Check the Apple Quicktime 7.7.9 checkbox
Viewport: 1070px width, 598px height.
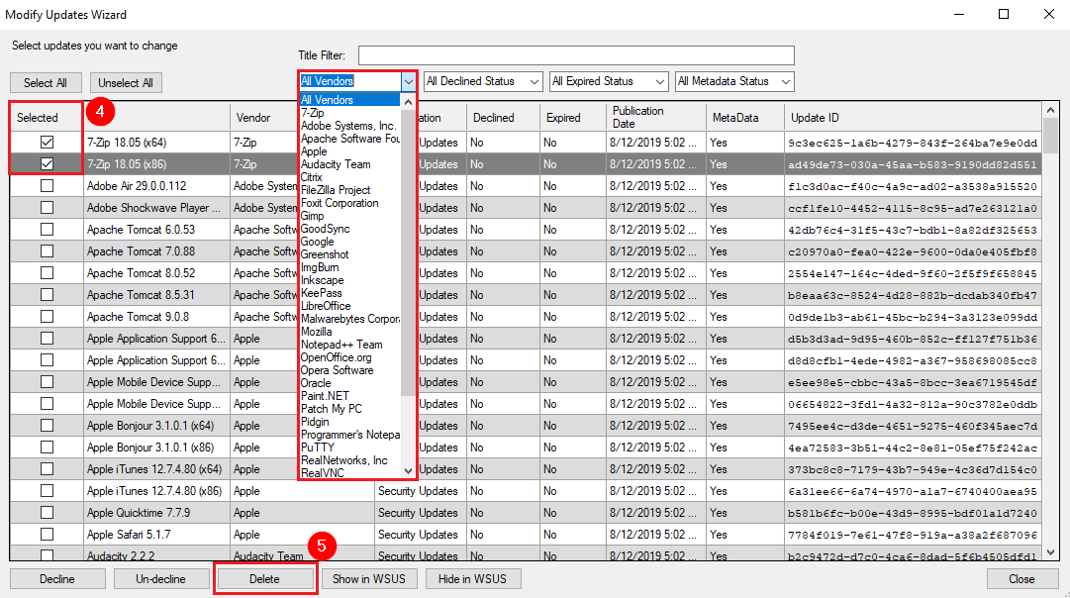(47, 513)
